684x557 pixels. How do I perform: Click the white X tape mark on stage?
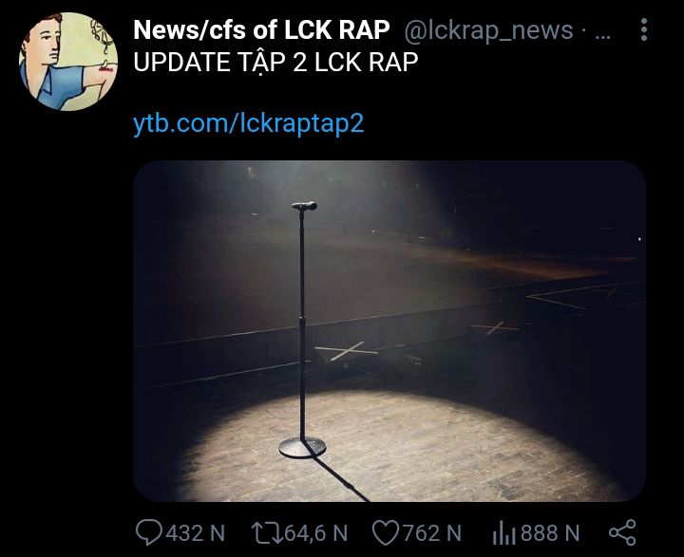[347, 351]
